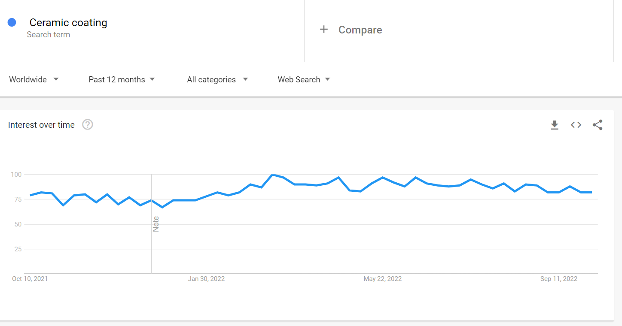This screenshot has height=326, width=622.
Task: Open the All categories dropdown
Action: (217, 79)
